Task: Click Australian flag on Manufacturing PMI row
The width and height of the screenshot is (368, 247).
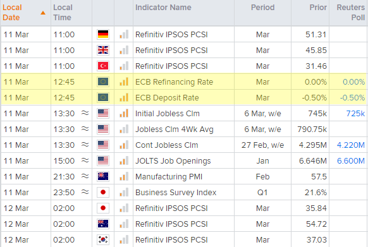Action: pyautogui.click(x=103, y=176)
